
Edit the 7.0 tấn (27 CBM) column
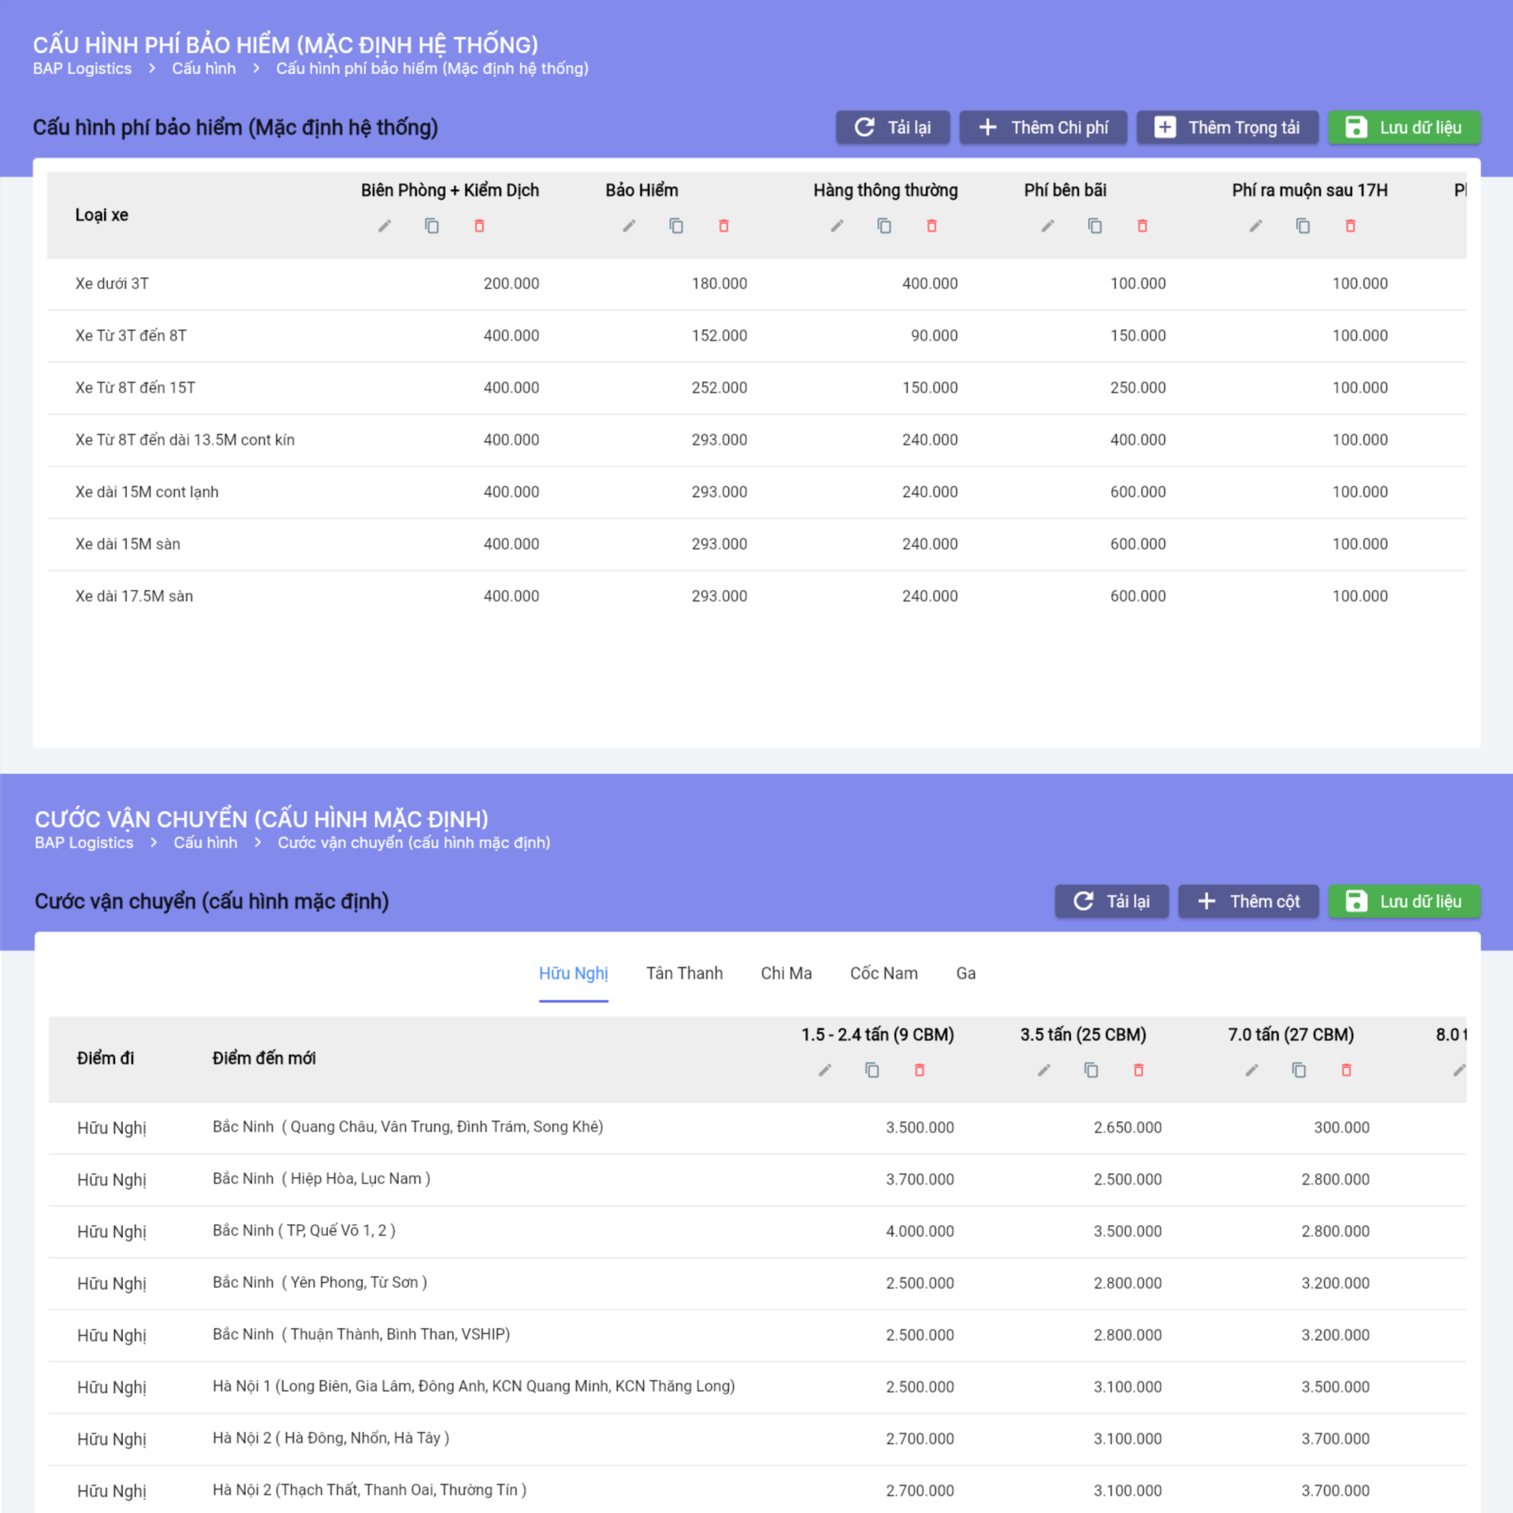(1251, 1070)
